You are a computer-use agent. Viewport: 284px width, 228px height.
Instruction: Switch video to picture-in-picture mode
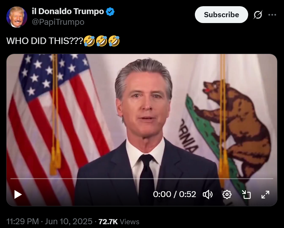coord(246,195)
